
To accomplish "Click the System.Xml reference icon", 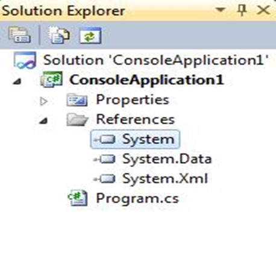I will point(105,178).
